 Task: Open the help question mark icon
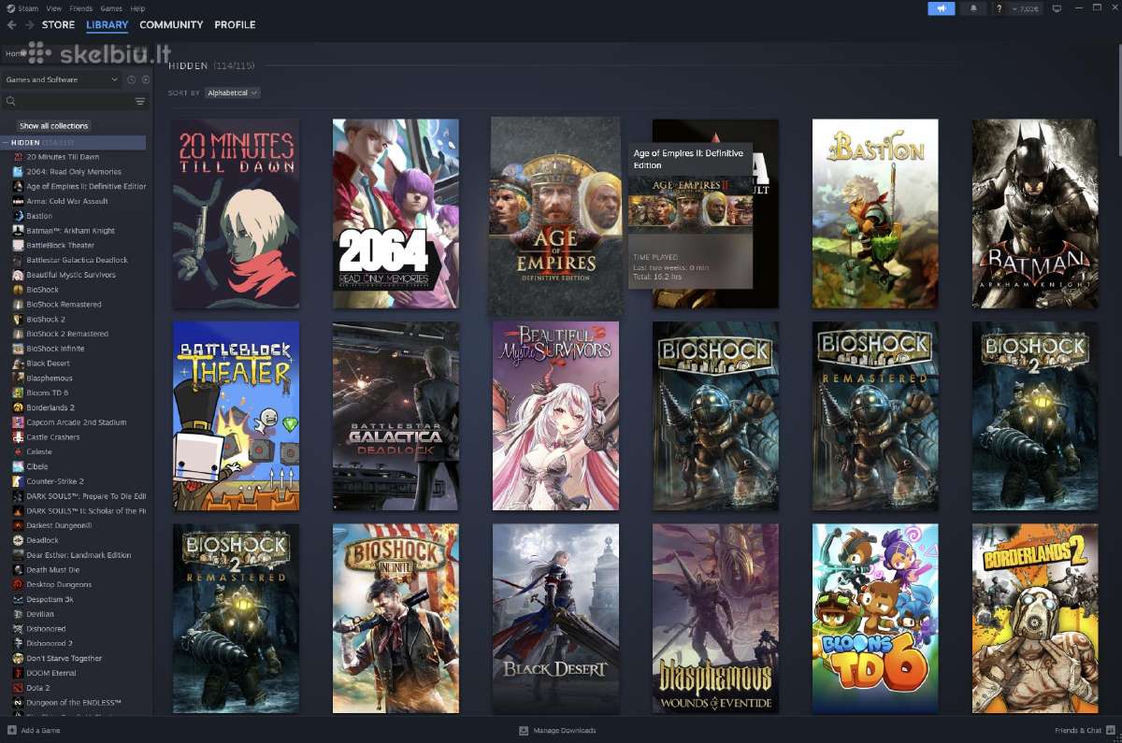1000,8
